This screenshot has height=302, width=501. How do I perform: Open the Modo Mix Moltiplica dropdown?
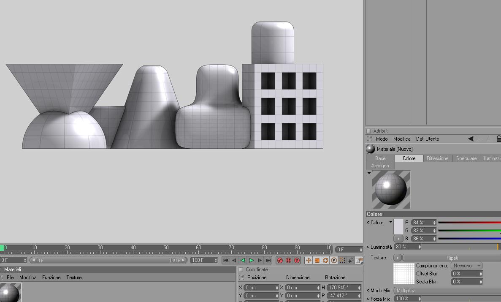point(447,291)
